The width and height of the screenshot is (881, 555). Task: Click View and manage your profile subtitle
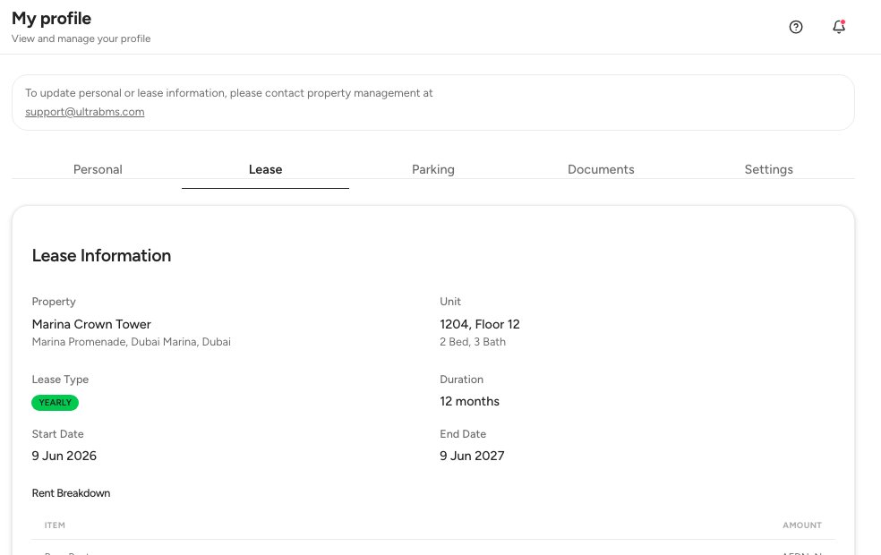pyautogui.click(x=81, y=38)
